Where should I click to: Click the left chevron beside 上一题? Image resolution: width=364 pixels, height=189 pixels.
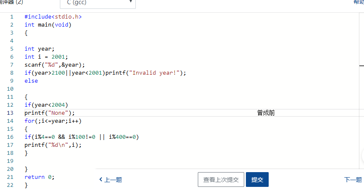(101, 180)
